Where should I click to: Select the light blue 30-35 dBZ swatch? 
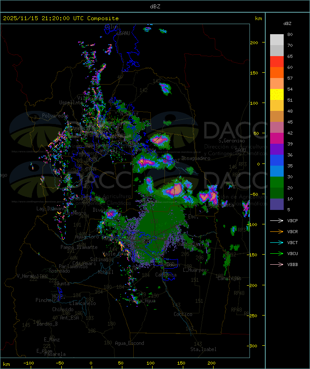click(277, 171)
